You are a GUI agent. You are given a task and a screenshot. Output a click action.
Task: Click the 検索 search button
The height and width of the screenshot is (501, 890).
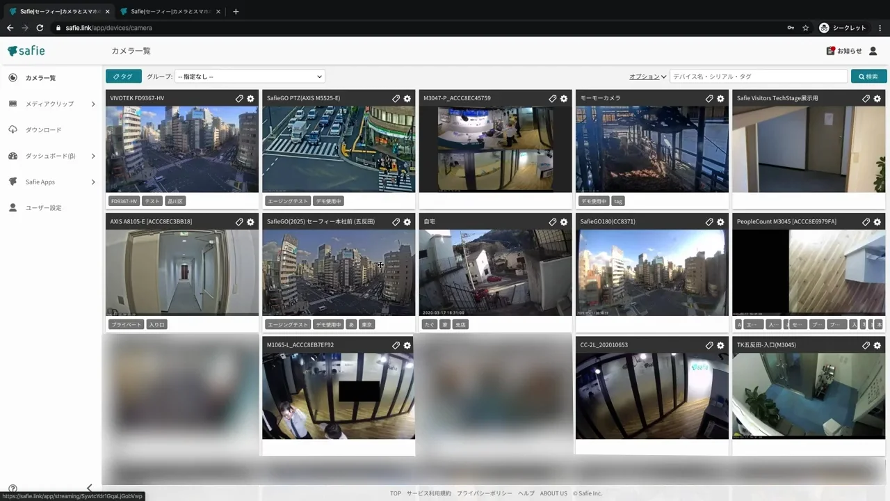(x=868, y=77)
